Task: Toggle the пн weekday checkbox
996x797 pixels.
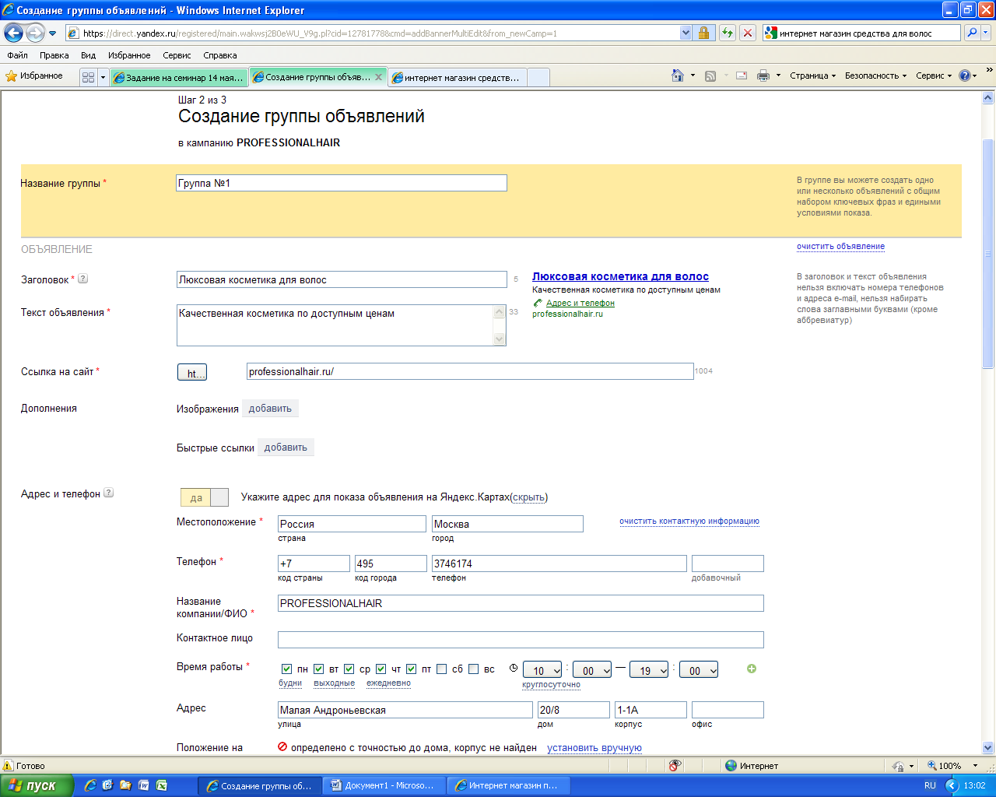Action: [286, 669]
